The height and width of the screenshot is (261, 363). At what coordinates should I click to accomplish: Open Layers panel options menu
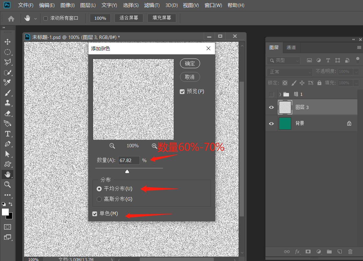359,47
